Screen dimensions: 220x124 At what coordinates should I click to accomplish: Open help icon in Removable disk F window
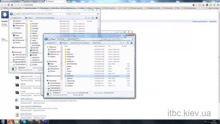[131, 43]
